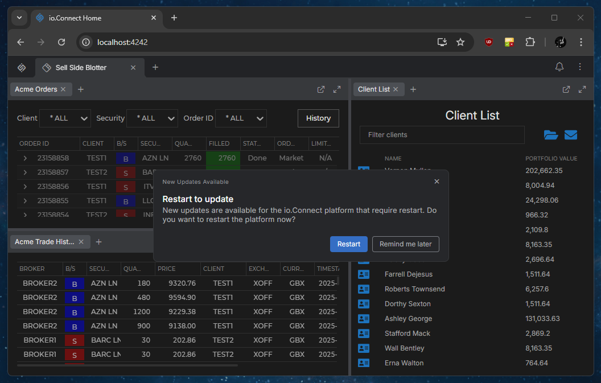601x383 pixels.
Task: Open the Order ID filter dropdown
Action: coord(241,118)
